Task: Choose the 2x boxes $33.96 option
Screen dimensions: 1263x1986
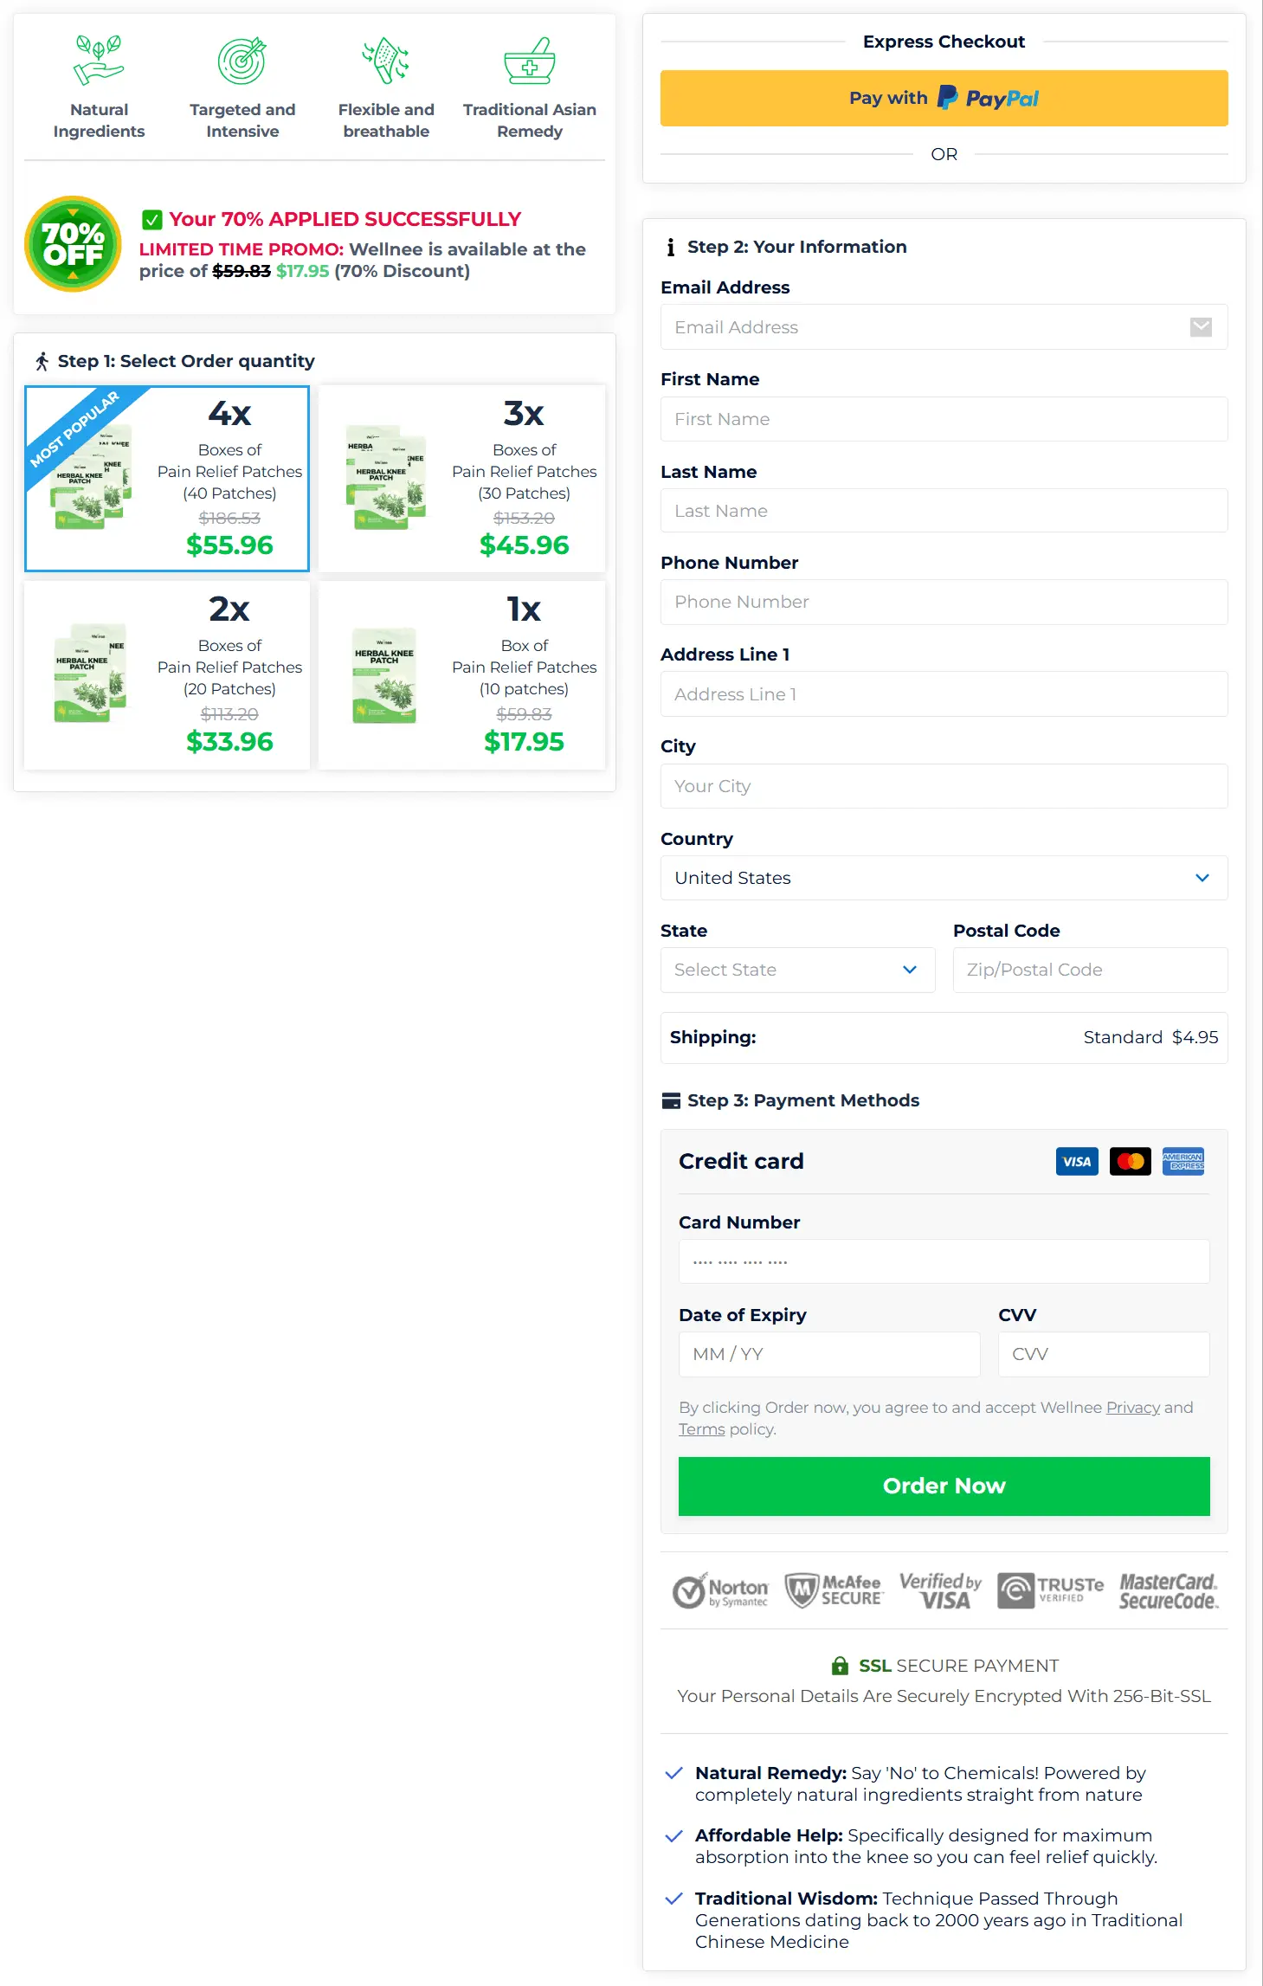Action: click(167, 675)
